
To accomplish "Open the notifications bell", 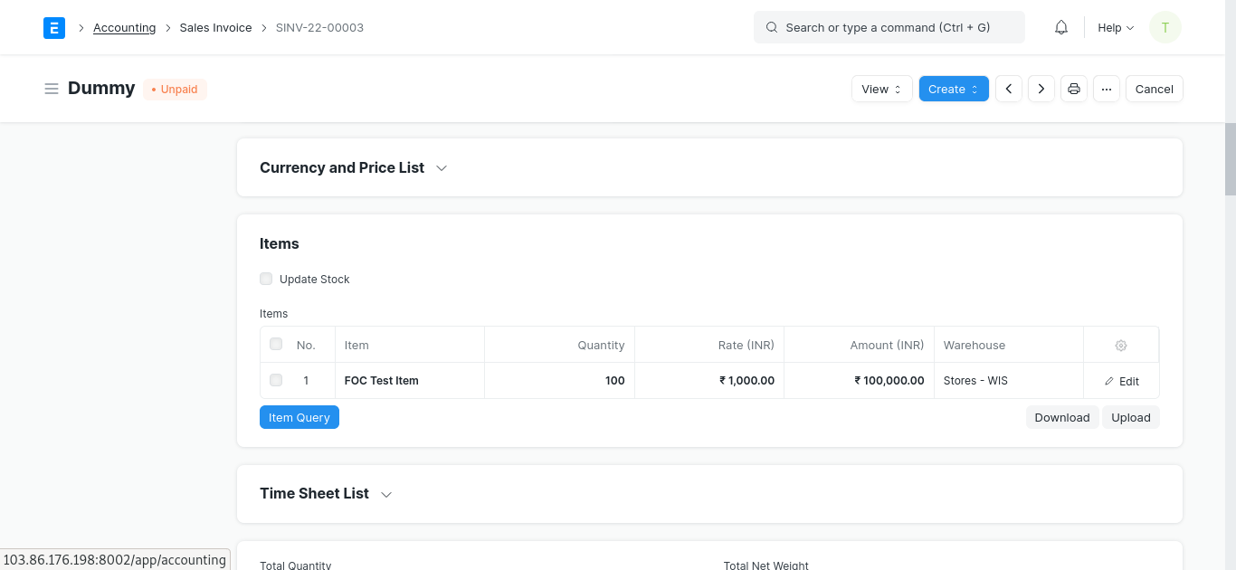I will tap(1061, 28).
